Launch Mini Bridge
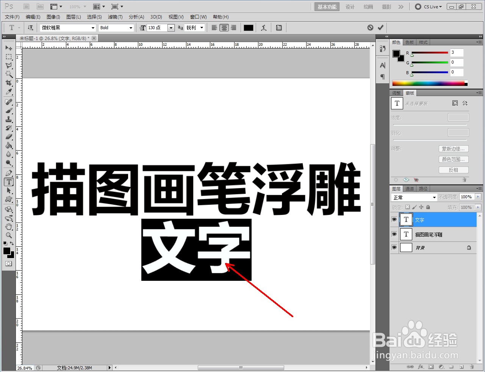 point(40,6)
